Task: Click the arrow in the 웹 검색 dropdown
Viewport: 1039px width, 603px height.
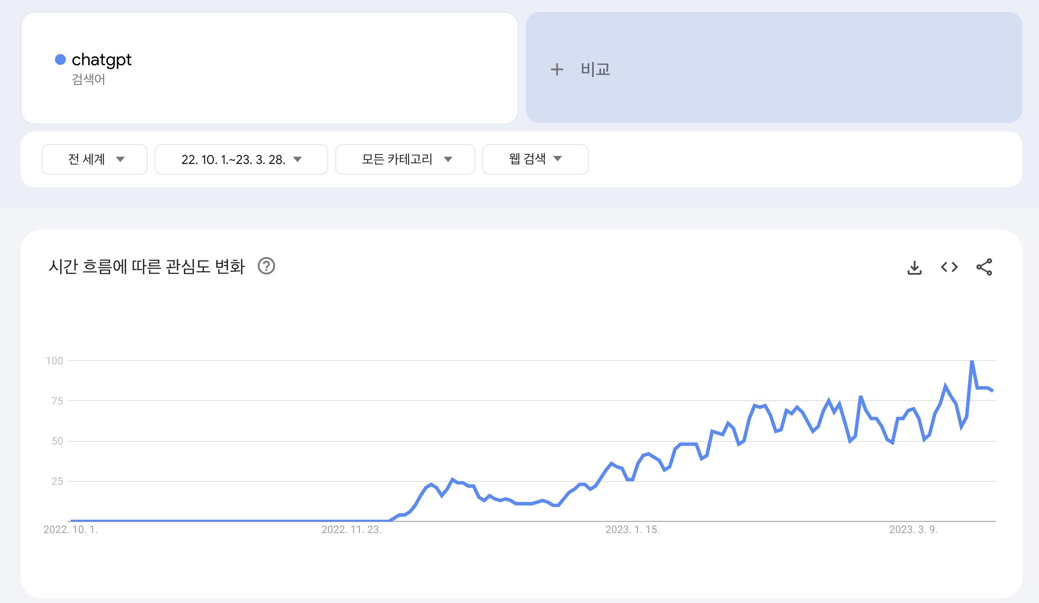Action: click(x=557, y=159)
